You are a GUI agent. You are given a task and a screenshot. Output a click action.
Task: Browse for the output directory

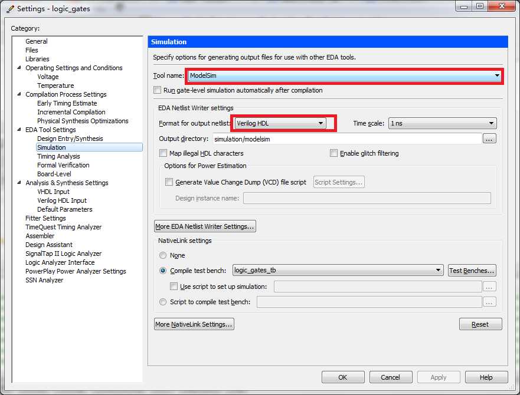(489, 139)
